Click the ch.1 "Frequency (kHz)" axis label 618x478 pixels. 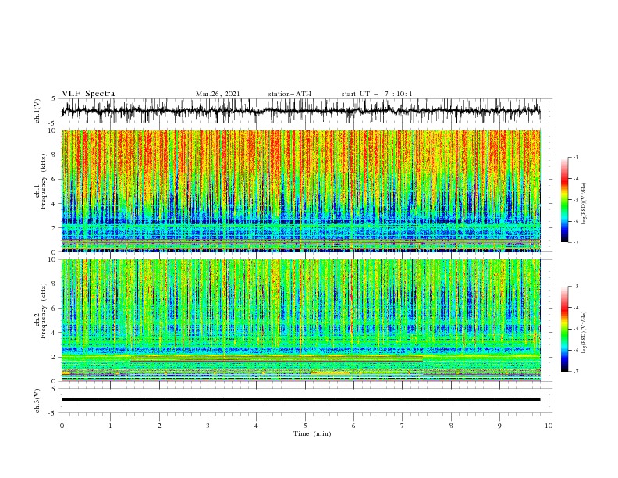click(x=43, y=180)
